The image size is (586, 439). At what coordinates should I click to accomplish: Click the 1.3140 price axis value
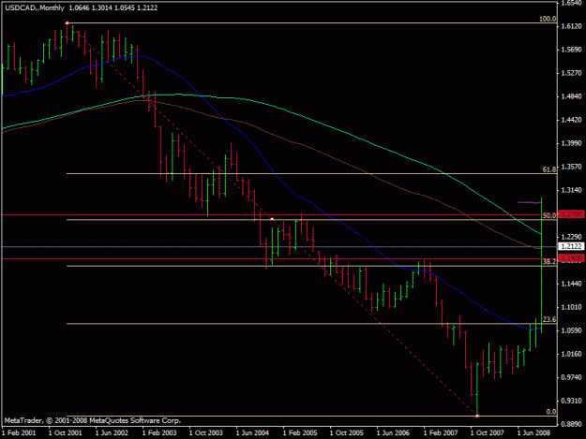(572, 190)
